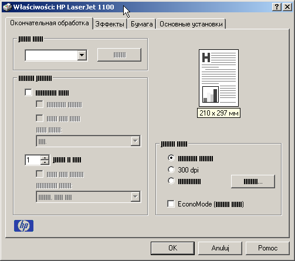Click the Anuluj button
The image size is (295, 261).
pyautogui.click(x=220, y=248)
